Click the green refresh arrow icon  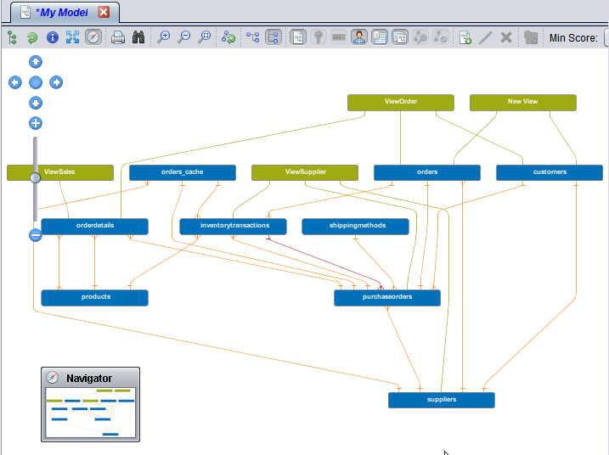(x=32, y=37)
